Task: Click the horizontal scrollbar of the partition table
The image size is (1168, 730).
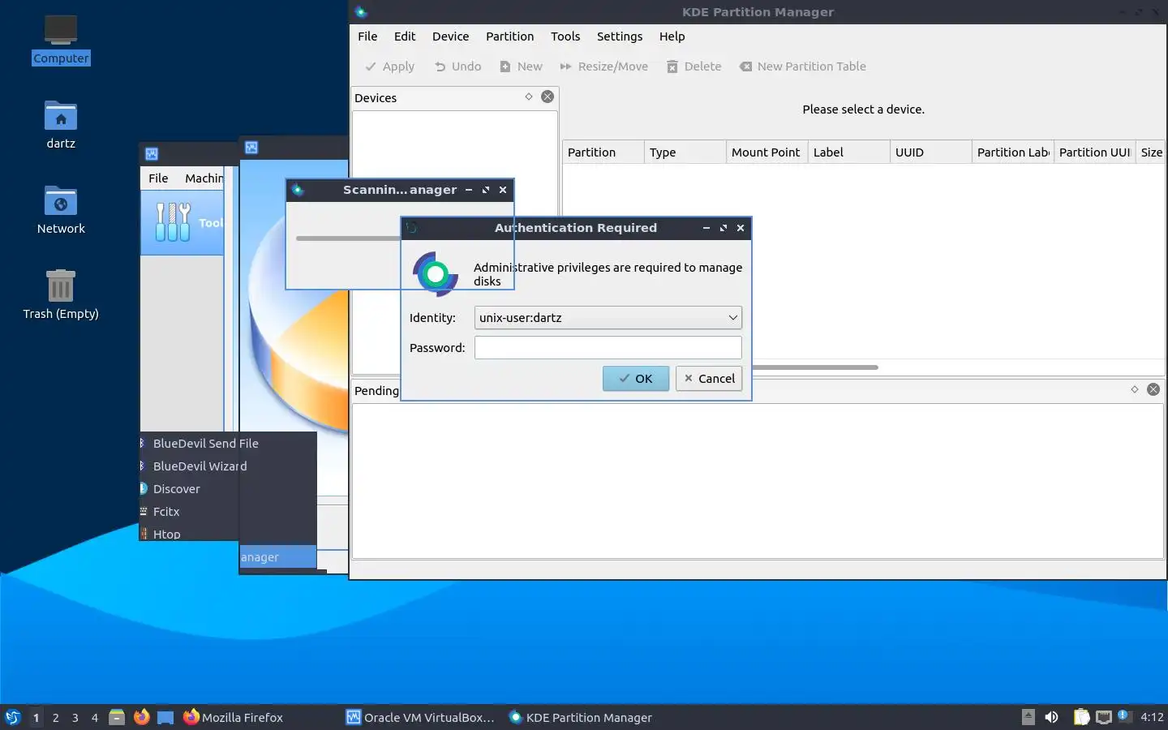Action: click(814, 367)
